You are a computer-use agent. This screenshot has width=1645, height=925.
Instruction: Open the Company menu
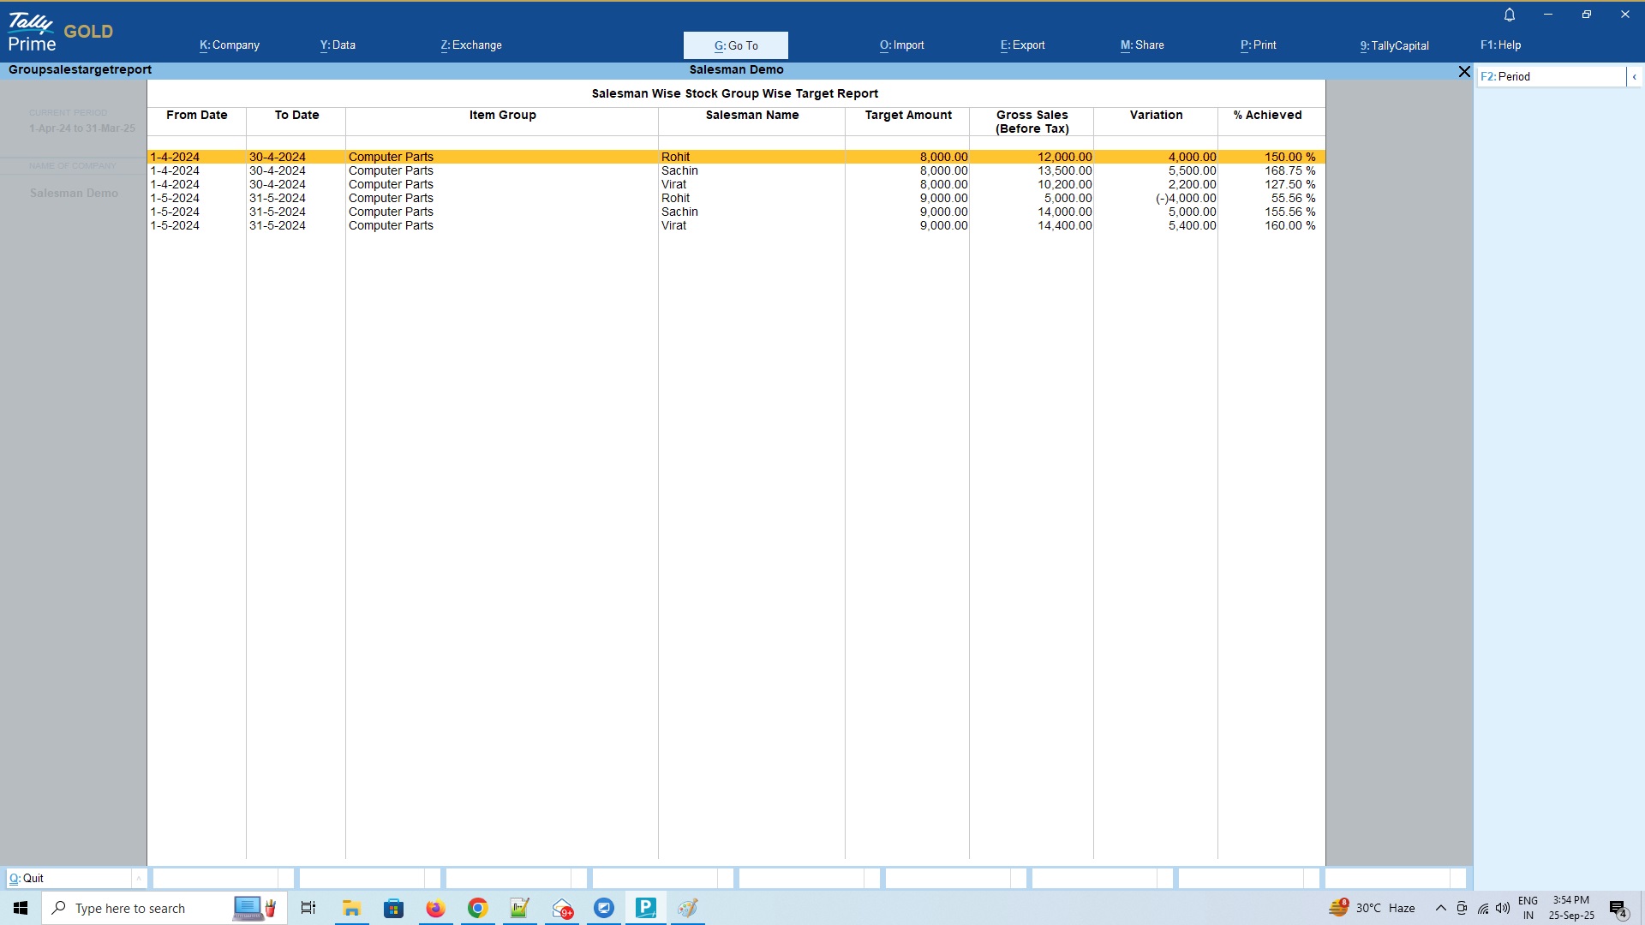pos(229,45)
